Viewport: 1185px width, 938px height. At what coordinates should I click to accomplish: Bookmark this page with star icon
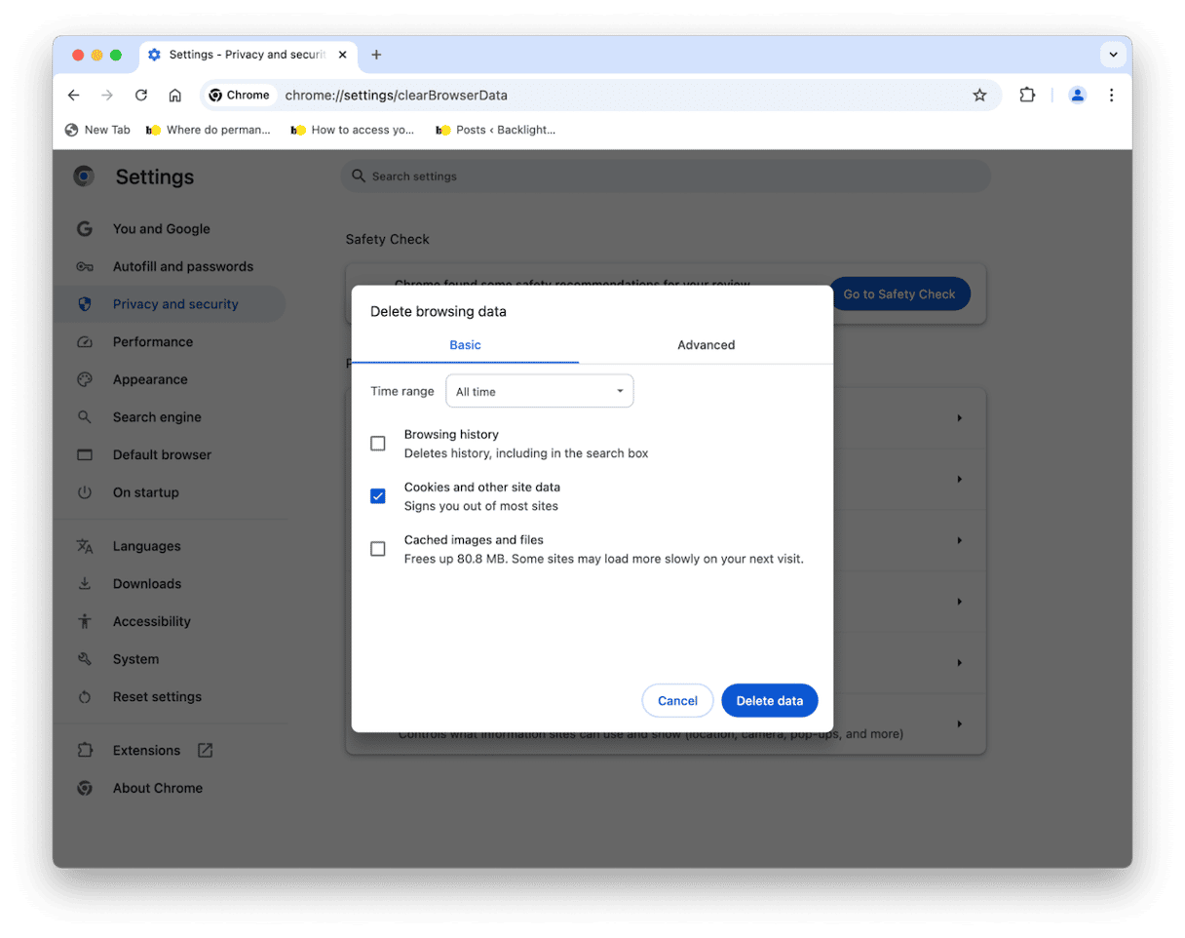979,96
